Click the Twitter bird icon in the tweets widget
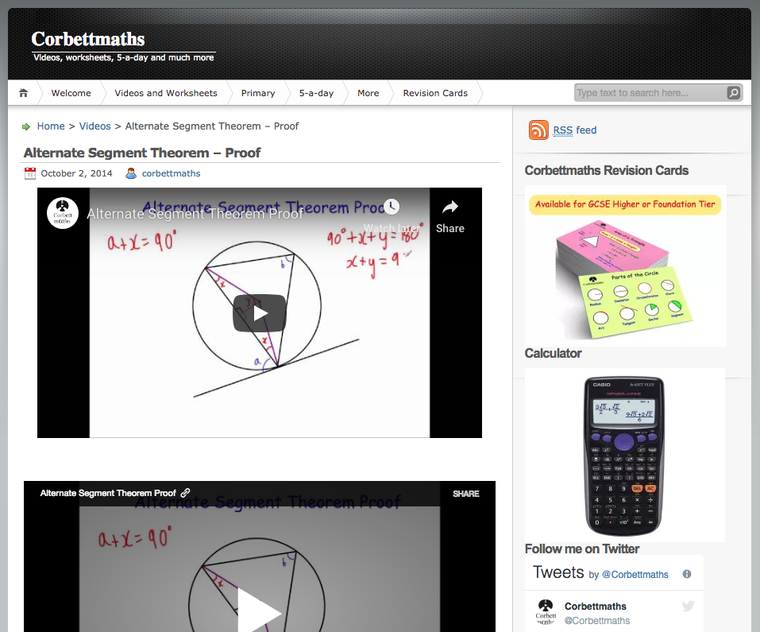This screenshot has width=760, height=632. pyautogui.click(x=687, y=606)
